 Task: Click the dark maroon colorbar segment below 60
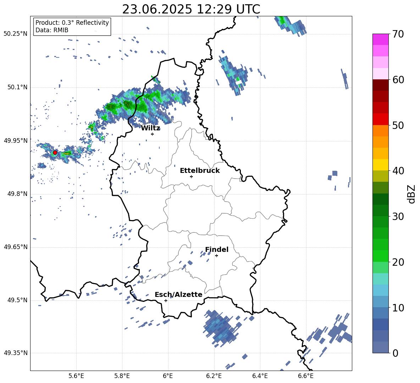point(380,85)
